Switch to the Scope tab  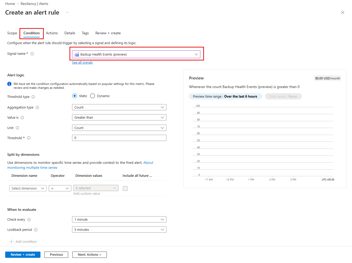point(12,33)
